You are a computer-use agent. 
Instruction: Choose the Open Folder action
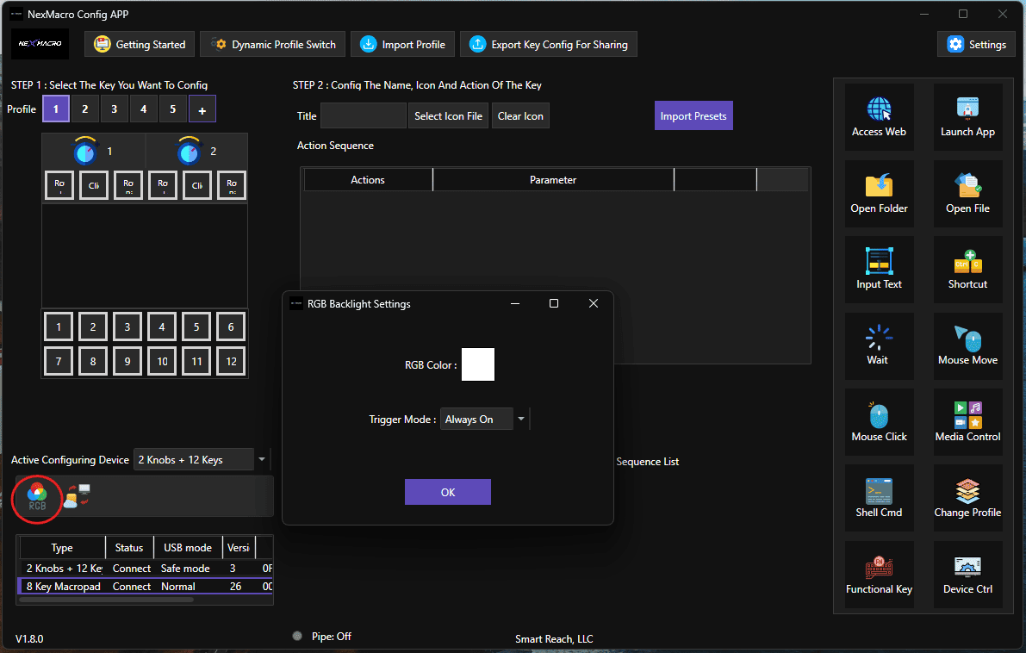click(x=879, y=194)
